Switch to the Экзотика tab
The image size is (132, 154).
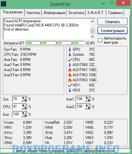[76, 13]
